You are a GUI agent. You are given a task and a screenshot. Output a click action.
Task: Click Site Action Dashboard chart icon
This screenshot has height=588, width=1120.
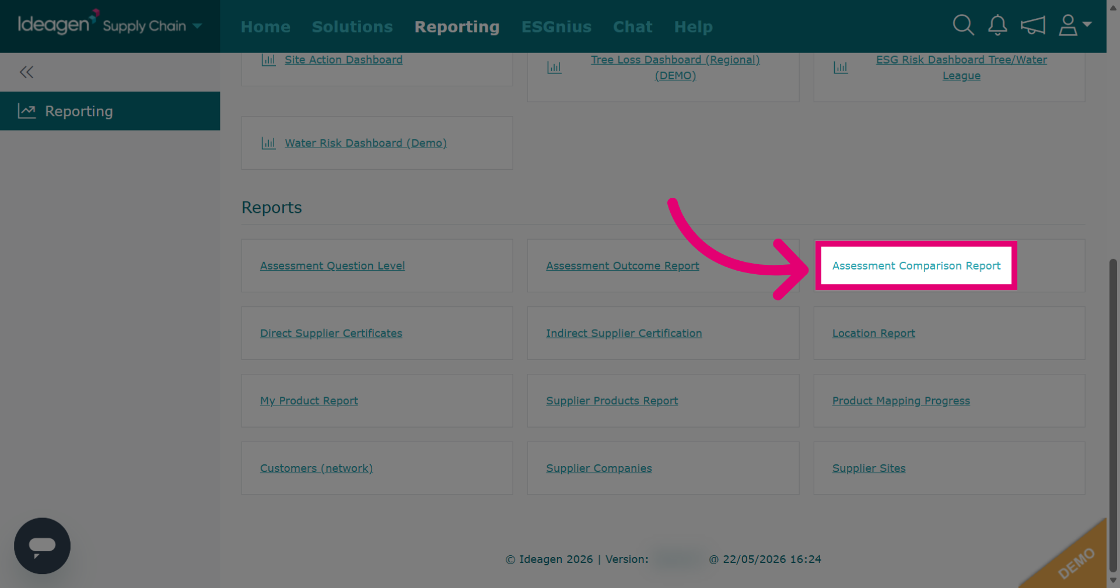click(x=268, y=60)
